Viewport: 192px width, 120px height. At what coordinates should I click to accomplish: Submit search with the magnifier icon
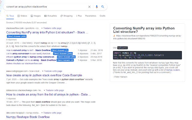pyautogui.click(x=103, y=7)
